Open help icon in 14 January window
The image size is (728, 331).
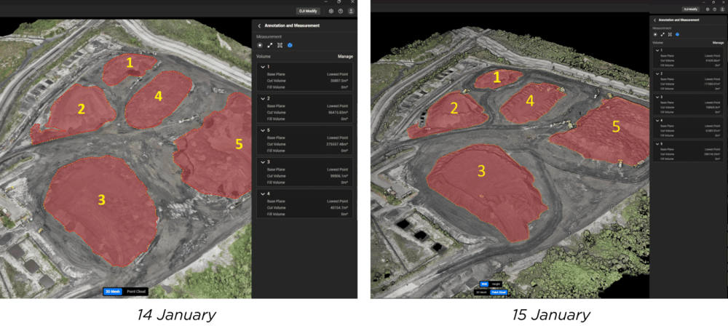click(x=341, y=11)
